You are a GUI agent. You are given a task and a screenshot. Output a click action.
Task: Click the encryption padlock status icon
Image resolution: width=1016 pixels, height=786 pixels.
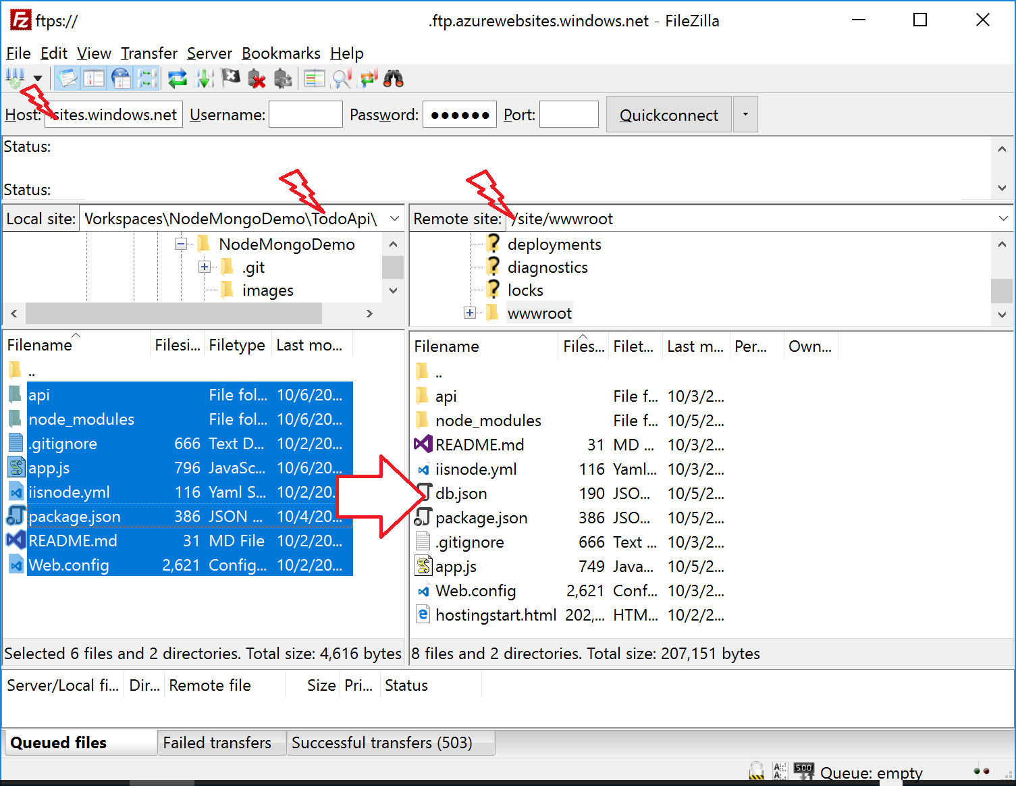point(757,771)
